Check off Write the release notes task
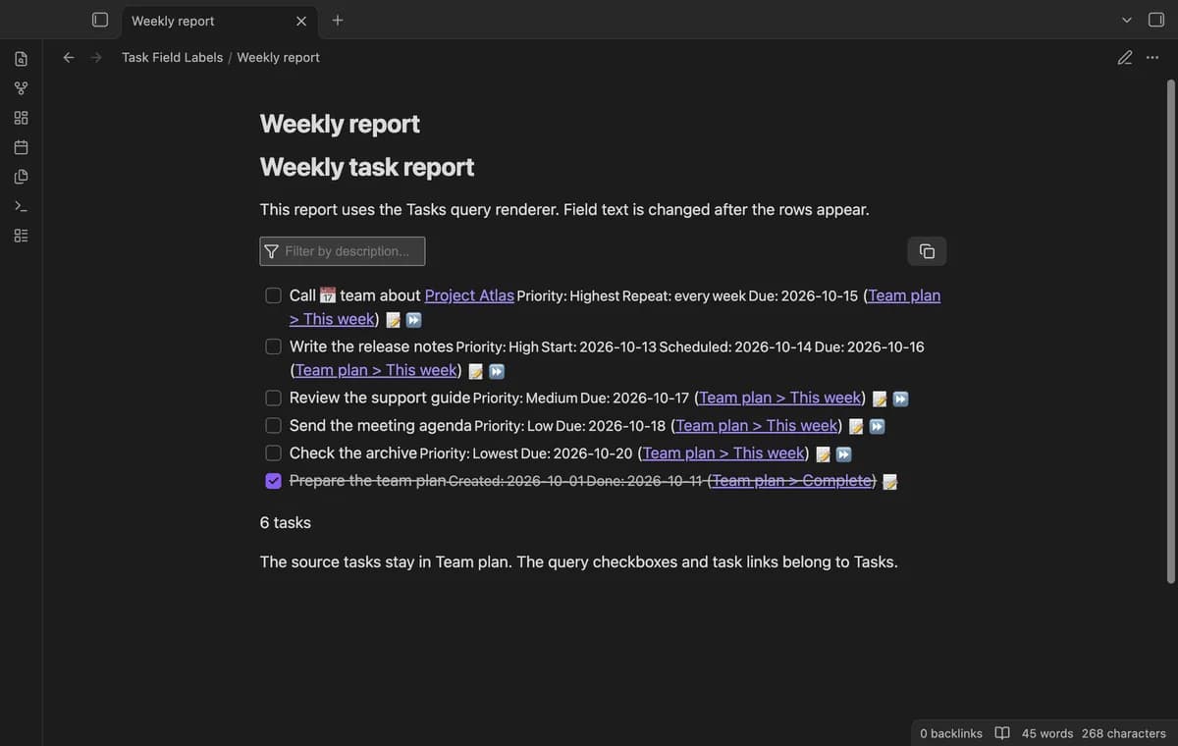Image resolution: width=1178 pixels, height=746 pixels. tap(274, 346)
